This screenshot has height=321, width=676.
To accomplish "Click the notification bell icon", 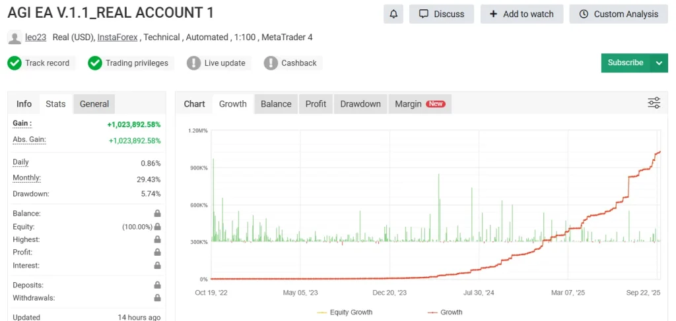I will click(394, 14).
